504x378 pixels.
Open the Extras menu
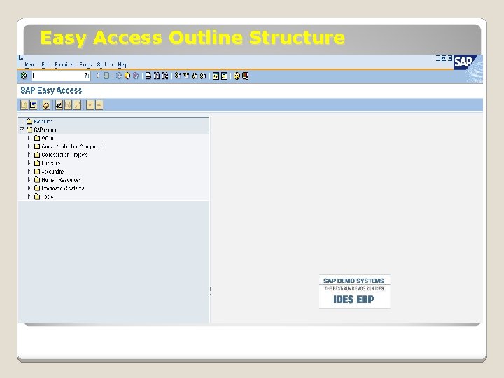(x=85, y=64)
